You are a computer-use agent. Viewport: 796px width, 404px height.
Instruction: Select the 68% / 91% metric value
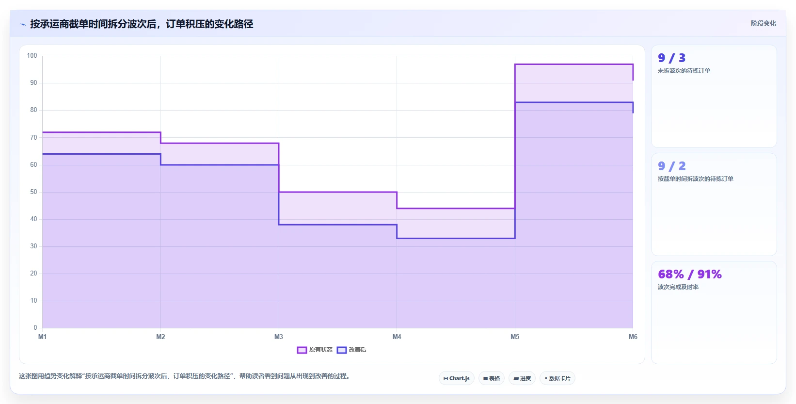[x=690, y=275]
